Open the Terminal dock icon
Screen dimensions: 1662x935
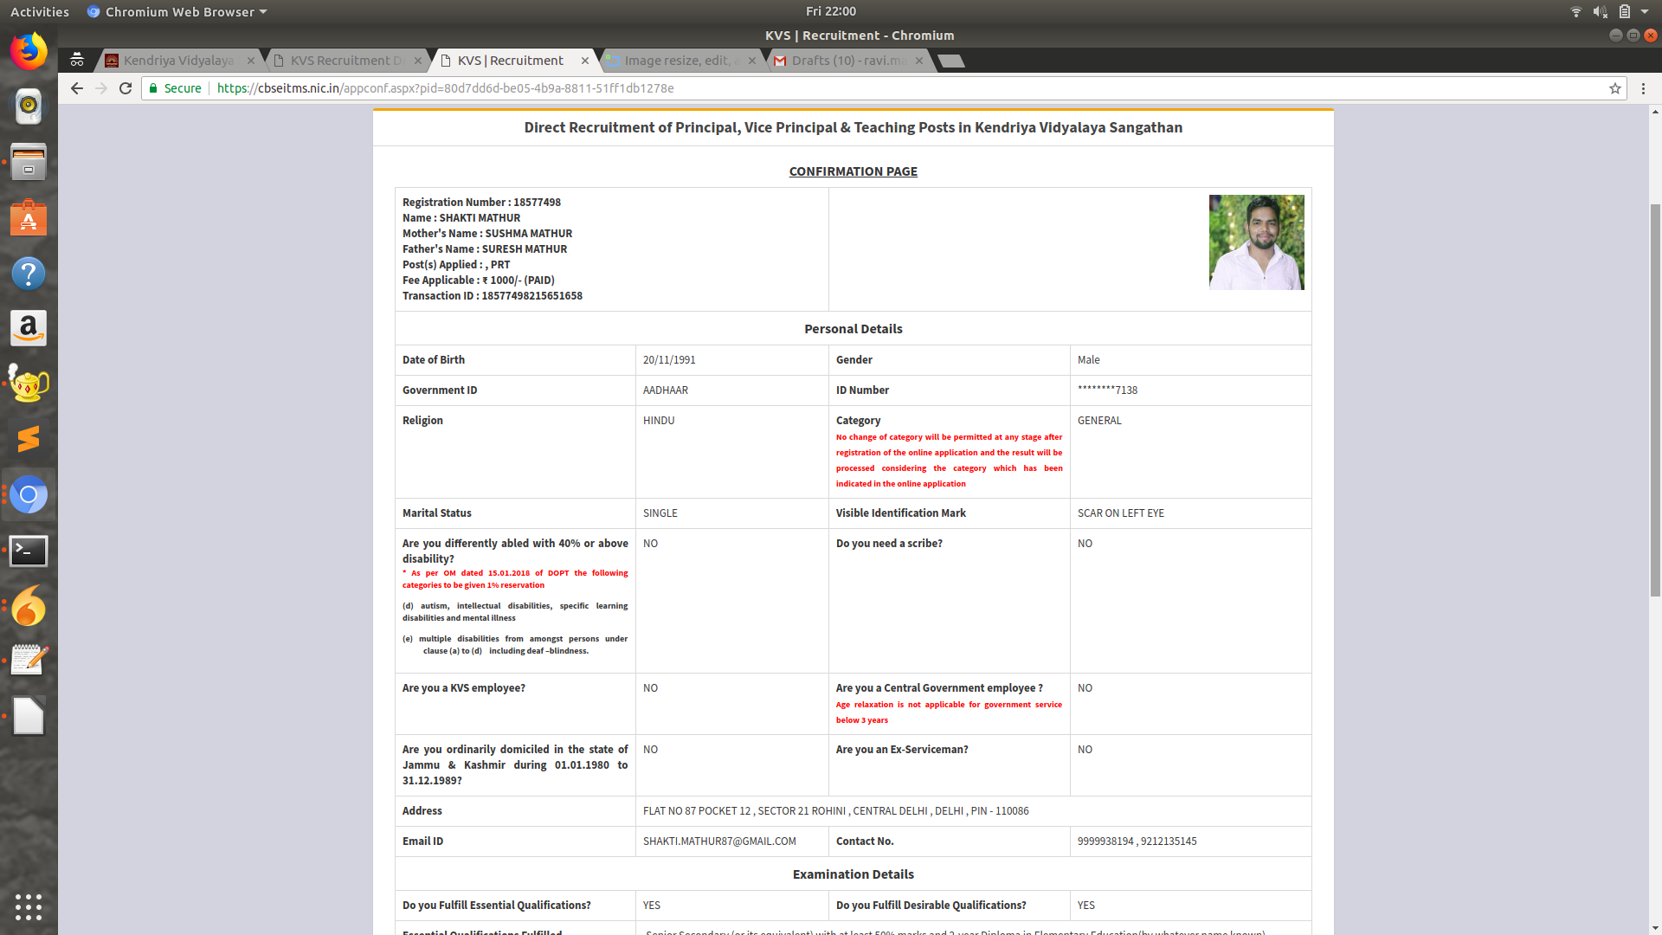pos(29,551)
